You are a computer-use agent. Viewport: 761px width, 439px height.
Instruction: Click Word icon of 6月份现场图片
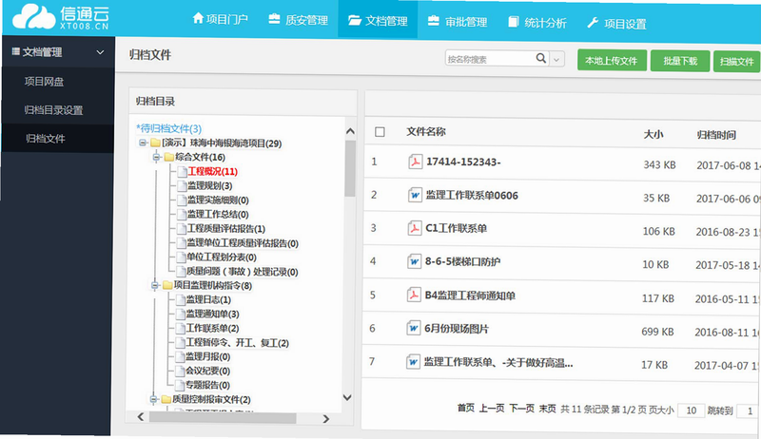click(x=413, y=328)
